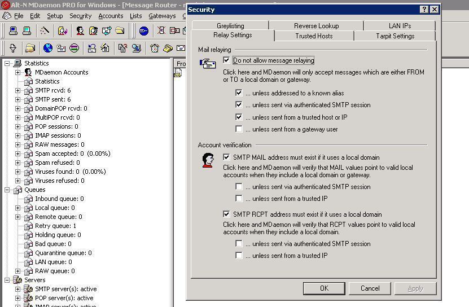Enable 'unless sent from a gateway user'
Viewport: 469px width, 307px height.
[x=239, y=129]
